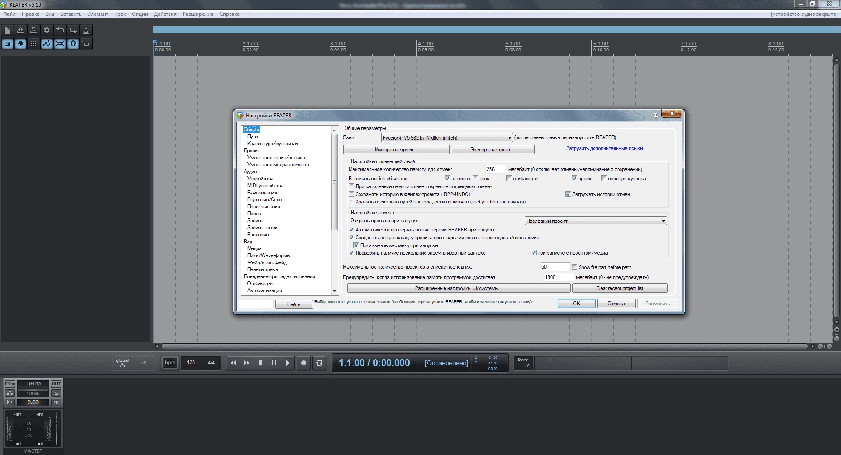Open the Вставить menu

click(71, 14)
